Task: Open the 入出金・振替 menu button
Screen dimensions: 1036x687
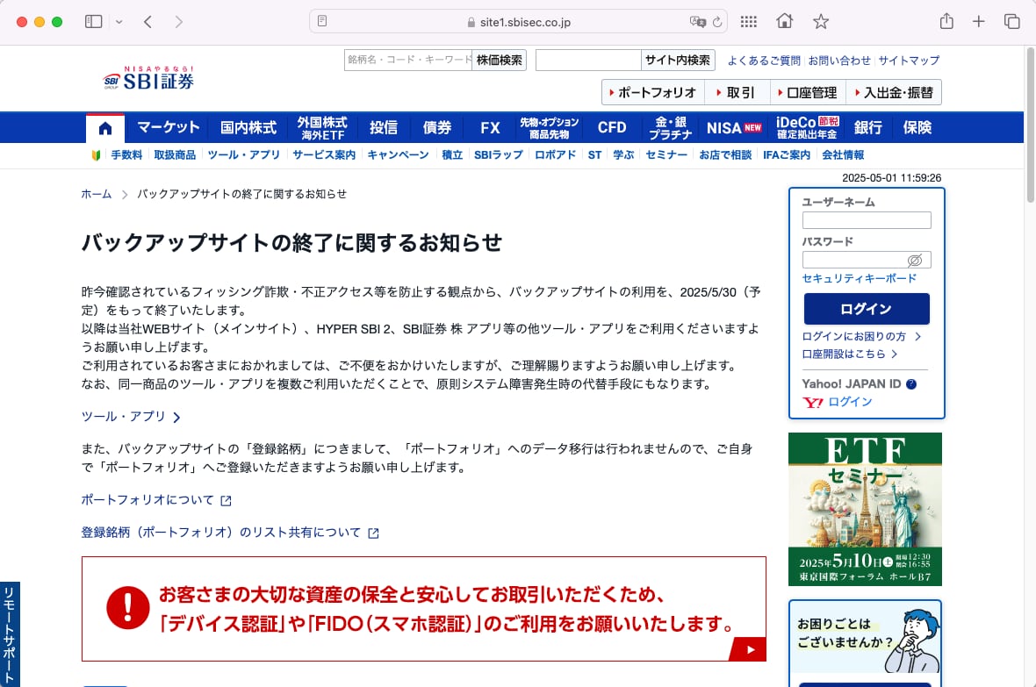Action: tap(894, 92)
